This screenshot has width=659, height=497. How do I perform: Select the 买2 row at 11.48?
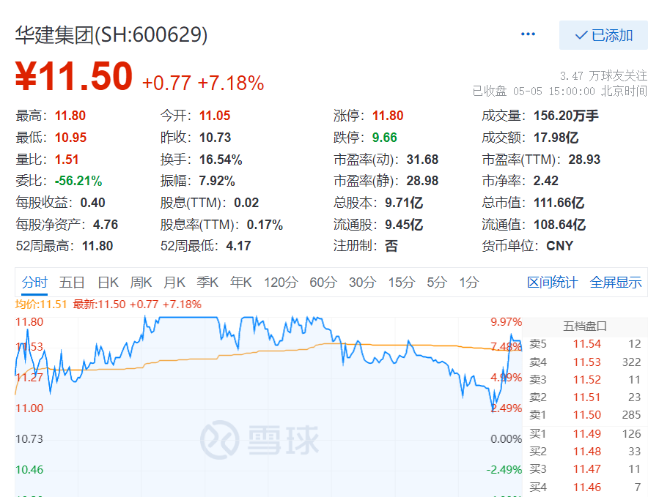point(585,451)
